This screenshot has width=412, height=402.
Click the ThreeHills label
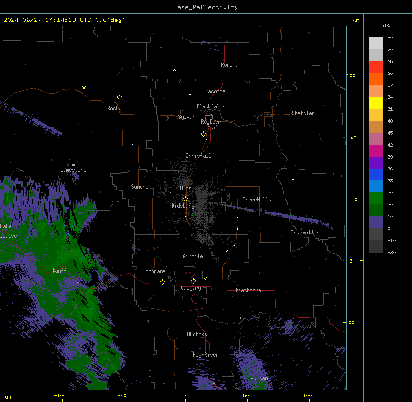(257, 200)
